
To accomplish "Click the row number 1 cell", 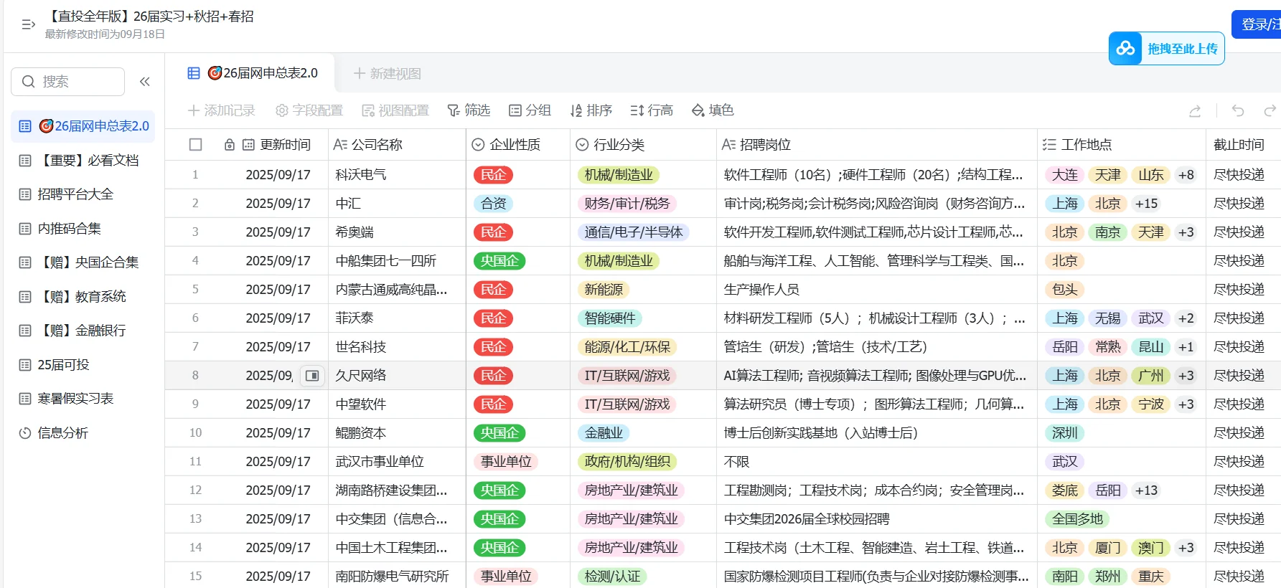I will pos(195,175).
